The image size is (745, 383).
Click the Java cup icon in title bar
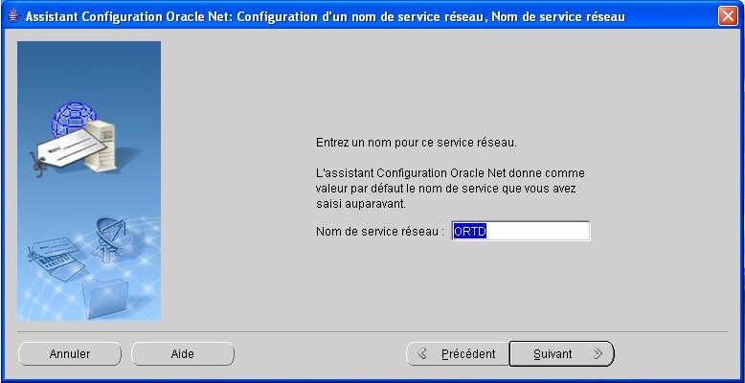(14, 17)
